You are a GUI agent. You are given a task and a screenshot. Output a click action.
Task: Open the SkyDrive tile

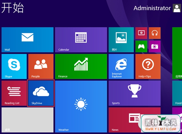[41, 93]
